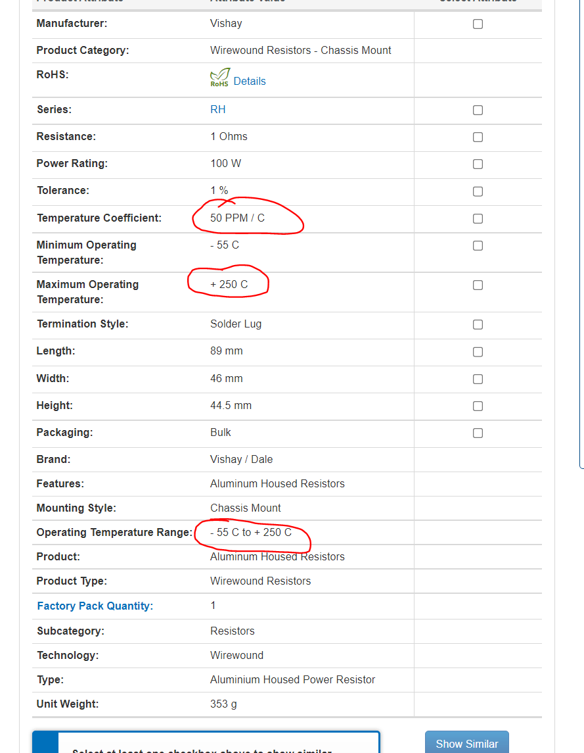Click the 'Subcategory:' attribute label
The height and width of the screenshot is (753, 584).
[x=70, y=631]
